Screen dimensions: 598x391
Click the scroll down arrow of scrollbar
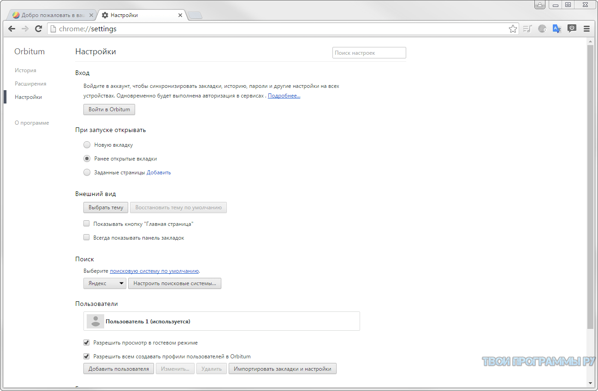pyautogui.click(x=590, y=383)
